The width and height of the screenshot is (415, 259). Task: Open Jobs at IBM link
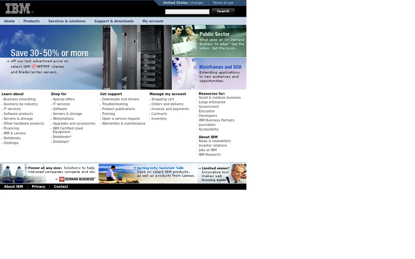pyautogui.click(x=207, y=150)
